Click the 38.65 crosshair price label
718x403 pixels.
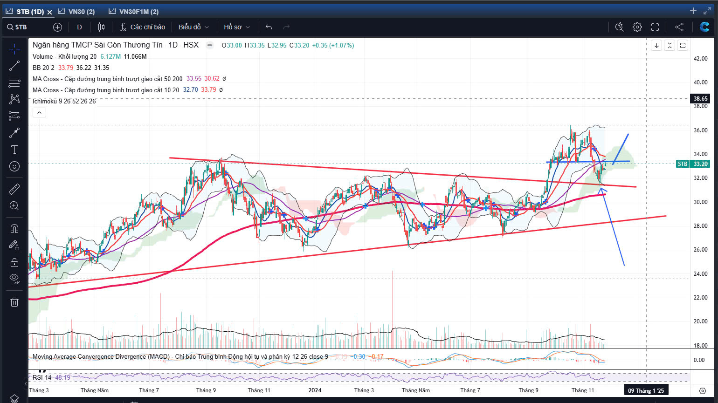point(700,99)
